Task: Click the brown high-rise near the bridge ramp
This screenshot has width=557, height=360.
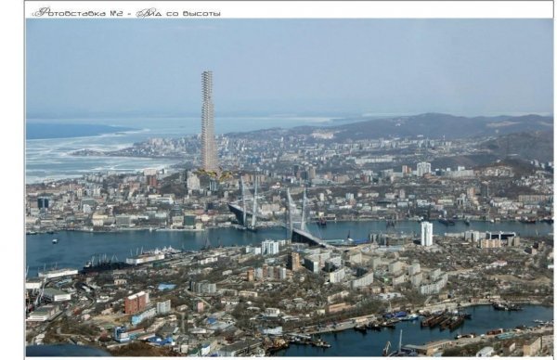Action: pos(293,262)
